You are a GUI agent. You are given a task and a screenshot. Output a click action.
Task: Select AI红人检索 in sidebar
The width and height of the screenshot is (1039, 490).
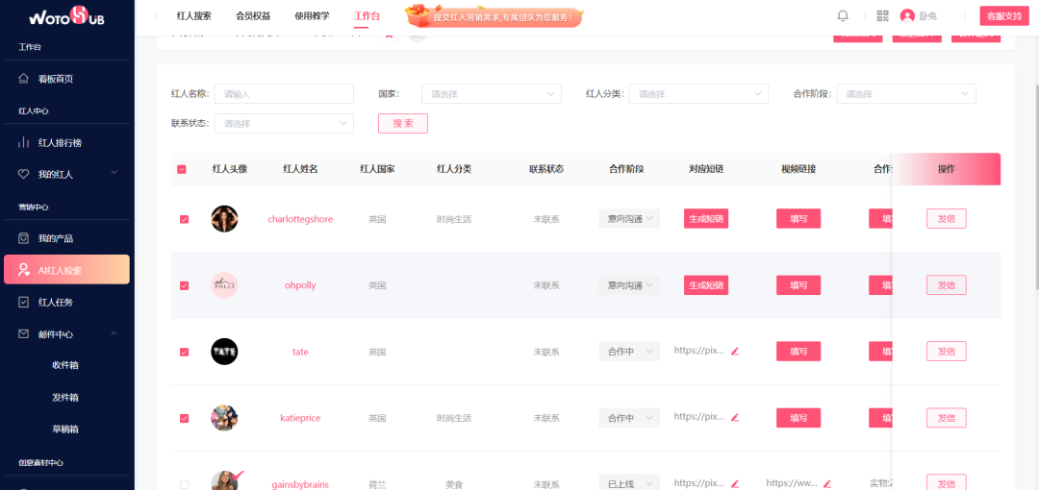point(66,269)
